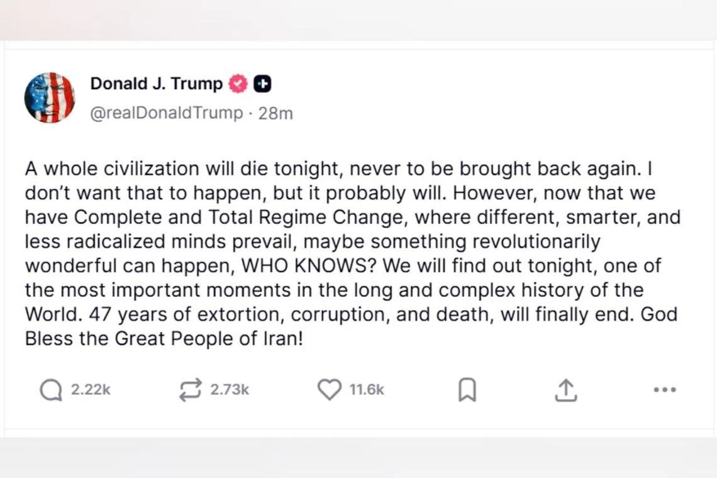717x478 pixels.
Task: Bookmark this post
Action: [466, 390]
